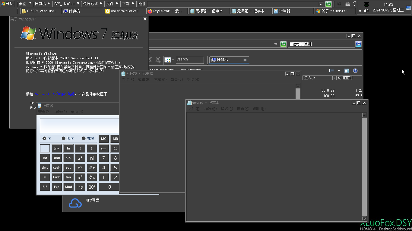Screen dimensions: 412x231
Task: Click the π button in Calculator
Action: tap(45, 177)
